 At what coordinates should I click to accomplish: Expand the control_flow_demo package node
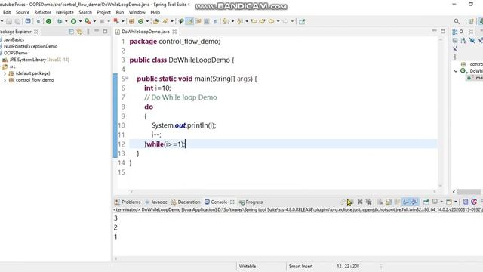(x=5, y=80)
